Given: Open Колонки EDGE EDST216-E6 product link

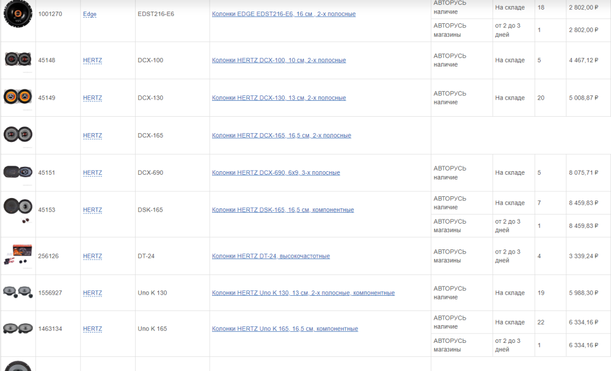Looking at the screenshot, I should tap(284, 14).
